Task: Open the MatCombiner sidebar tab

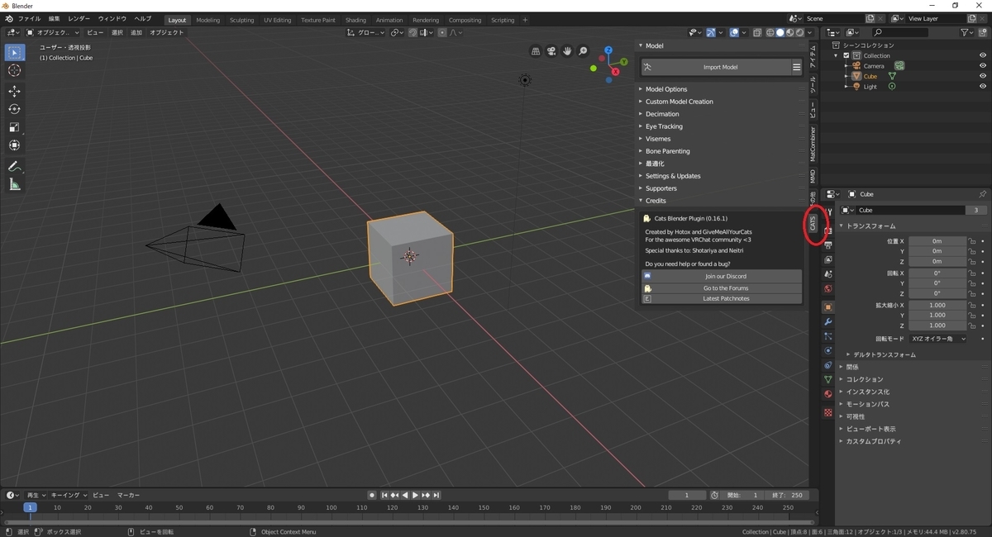Action: pos(813,144)
